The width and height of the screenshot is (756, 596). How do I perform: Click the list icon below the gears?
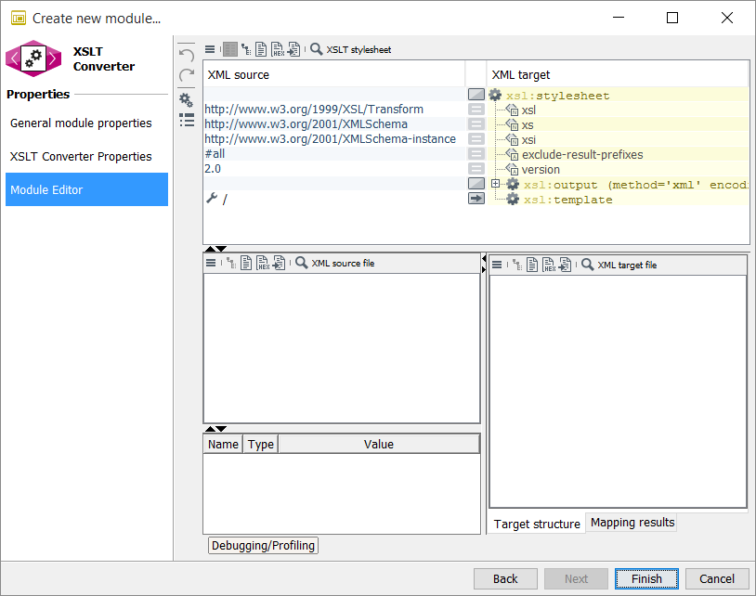pyautogui.click(x=187, y=120)
